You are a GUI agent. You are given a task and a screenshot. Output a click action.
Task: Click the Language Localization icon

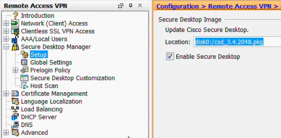[15, 101]
